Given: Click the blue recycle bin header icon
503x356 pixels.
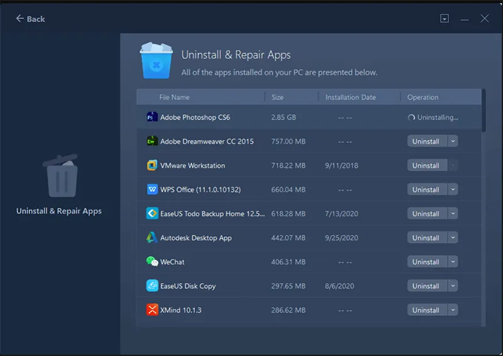Looking at the screenshot, I should click(156, 60).
